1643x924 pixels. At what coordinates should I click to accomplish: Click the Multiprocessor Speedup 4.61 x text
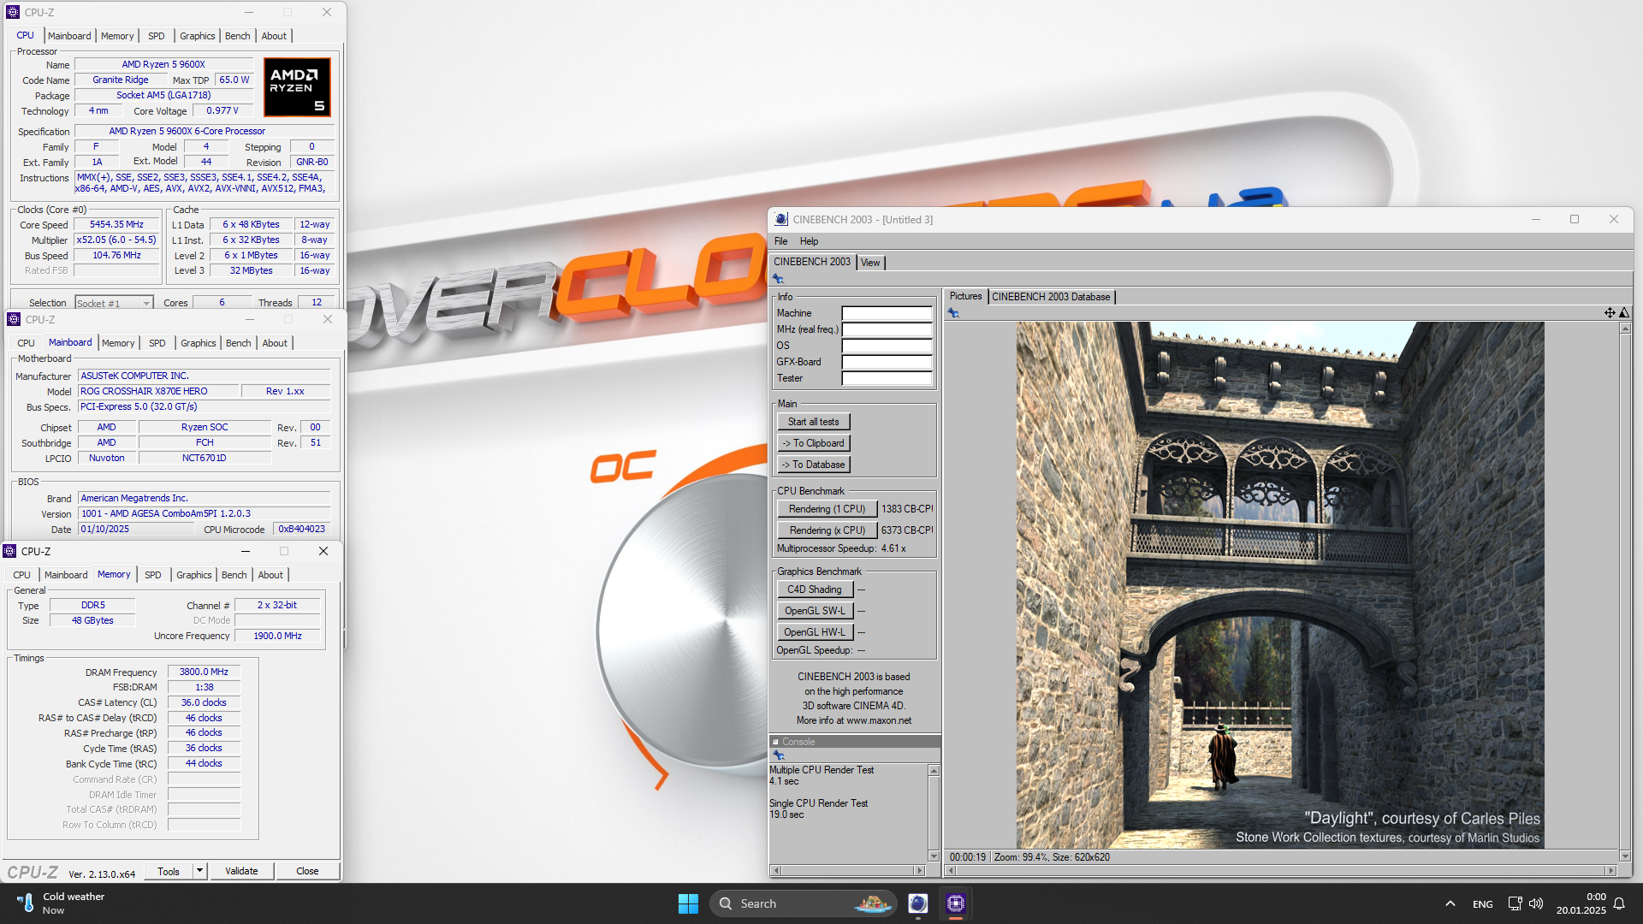pos(841,548)
